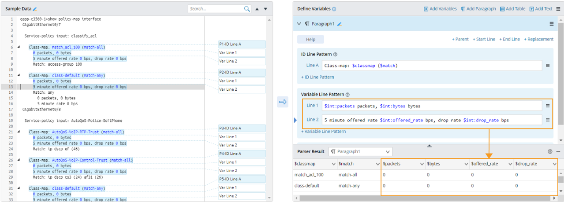Collapse panel using triangle above Parser Result

[x=429, y=146]
